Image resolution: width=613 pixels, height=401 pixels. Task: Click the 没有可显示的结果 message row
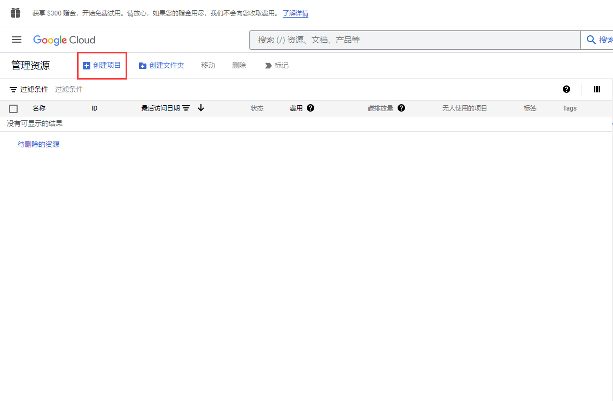coord(306,124)
